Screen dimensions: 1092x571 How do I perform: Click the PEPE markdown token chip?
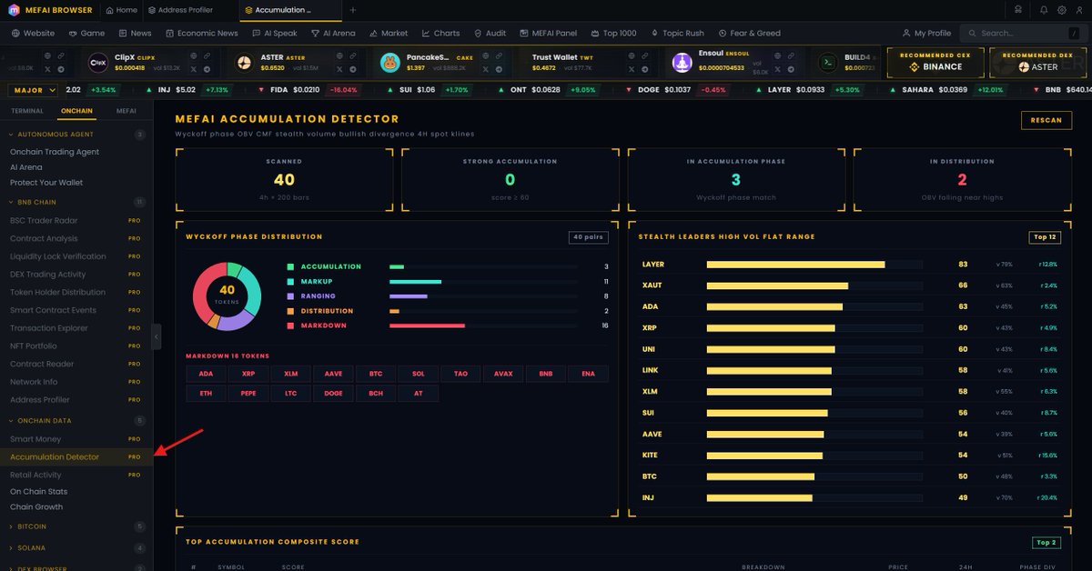coord(248,393)
